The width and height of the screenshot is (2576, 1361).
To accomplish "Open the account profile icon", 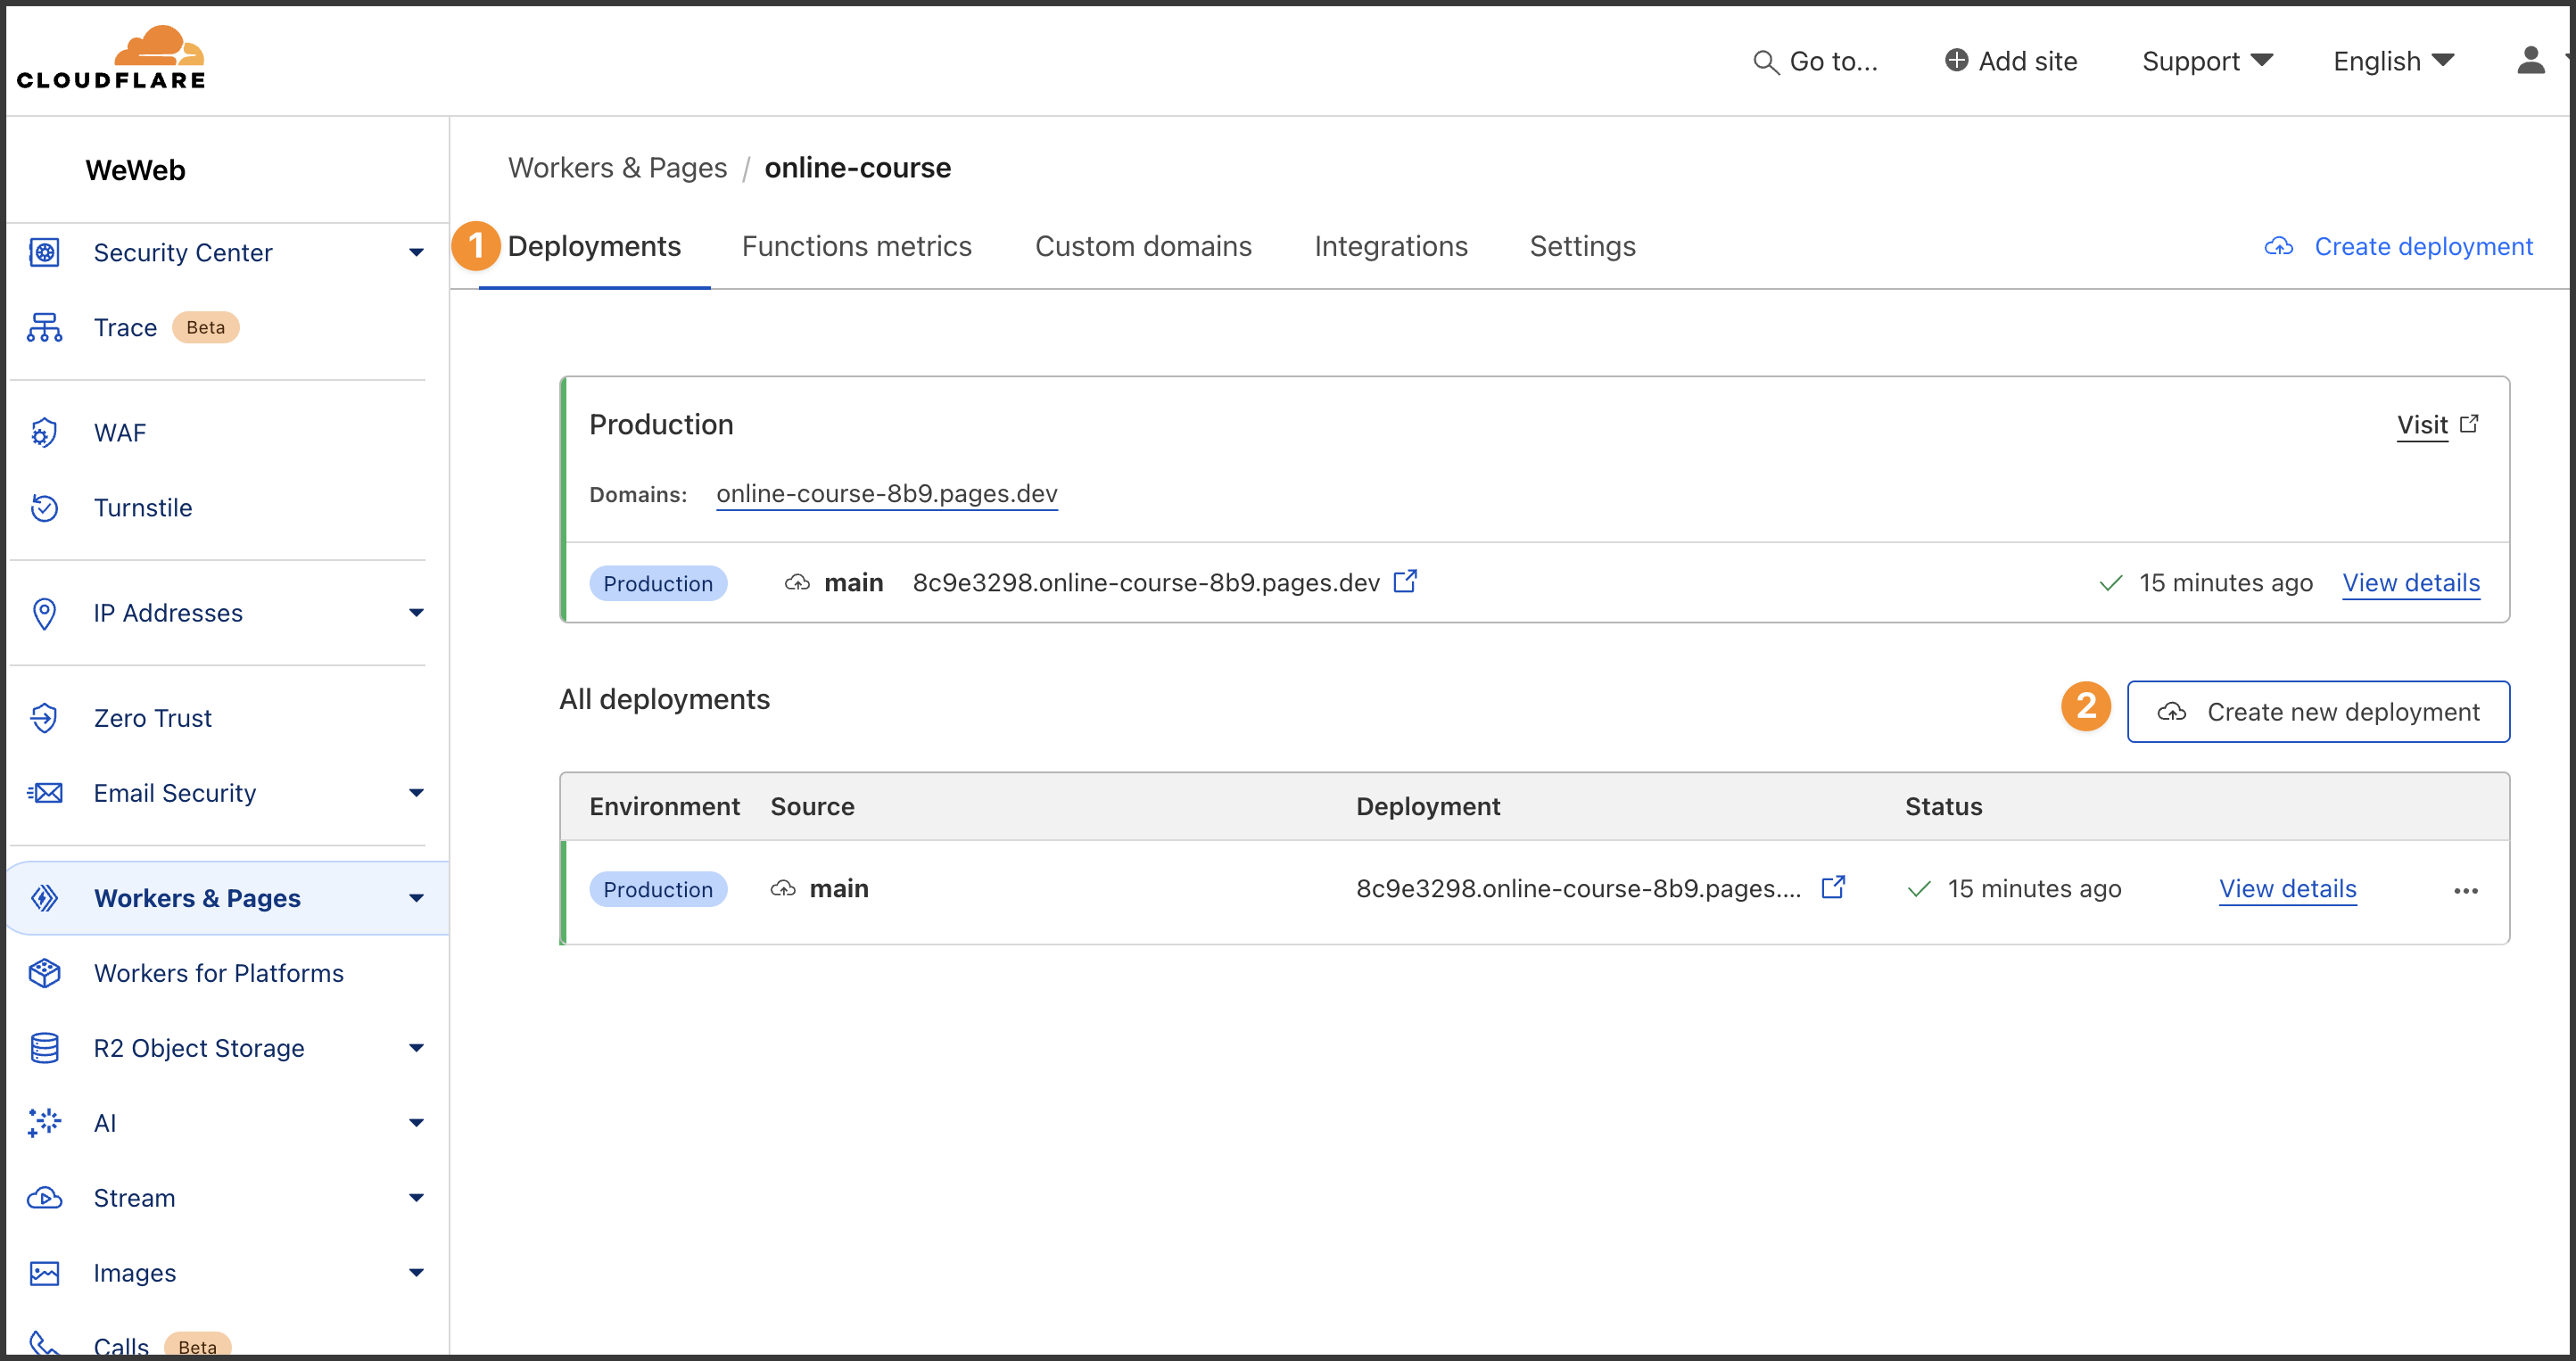I will click(2531, 60).
